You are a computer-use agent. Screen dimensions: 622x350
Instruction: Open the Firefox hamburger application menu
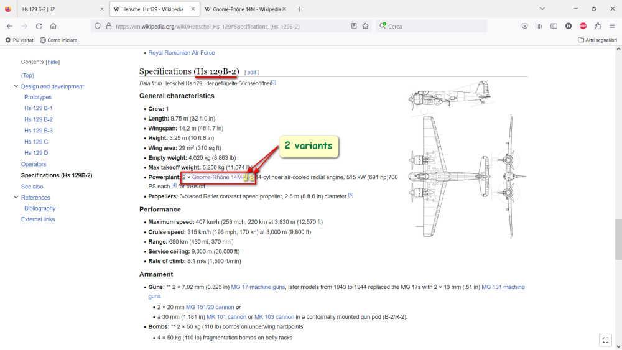click(612, 26)
